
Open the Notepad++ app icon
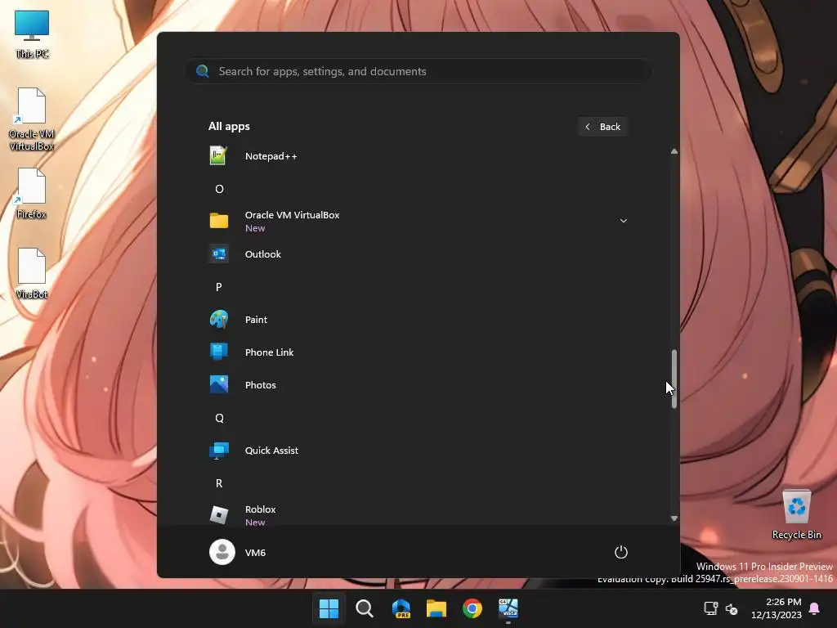(218, 155)
